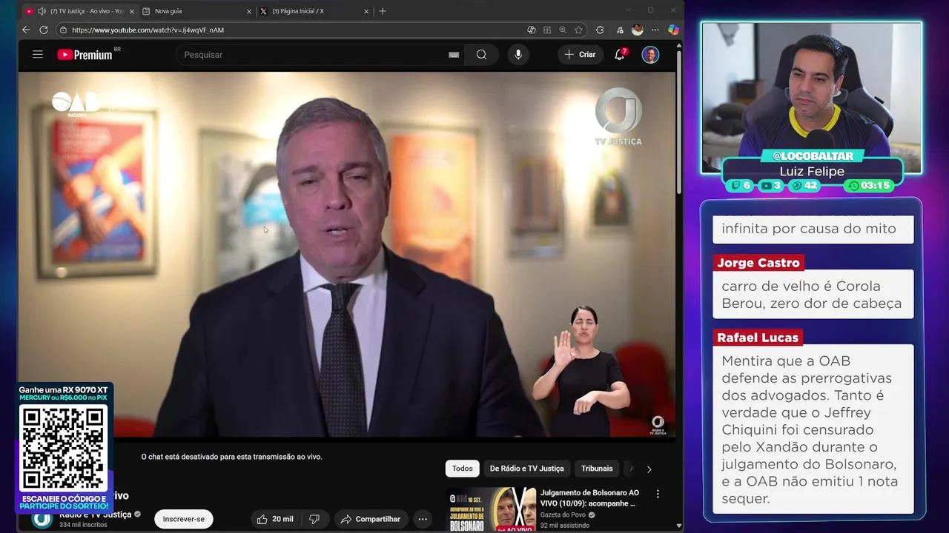Viewport: 949px width, 533px height.
Task: Click Rafael Lucas name in overlay chat
Action: coord(758,338)
